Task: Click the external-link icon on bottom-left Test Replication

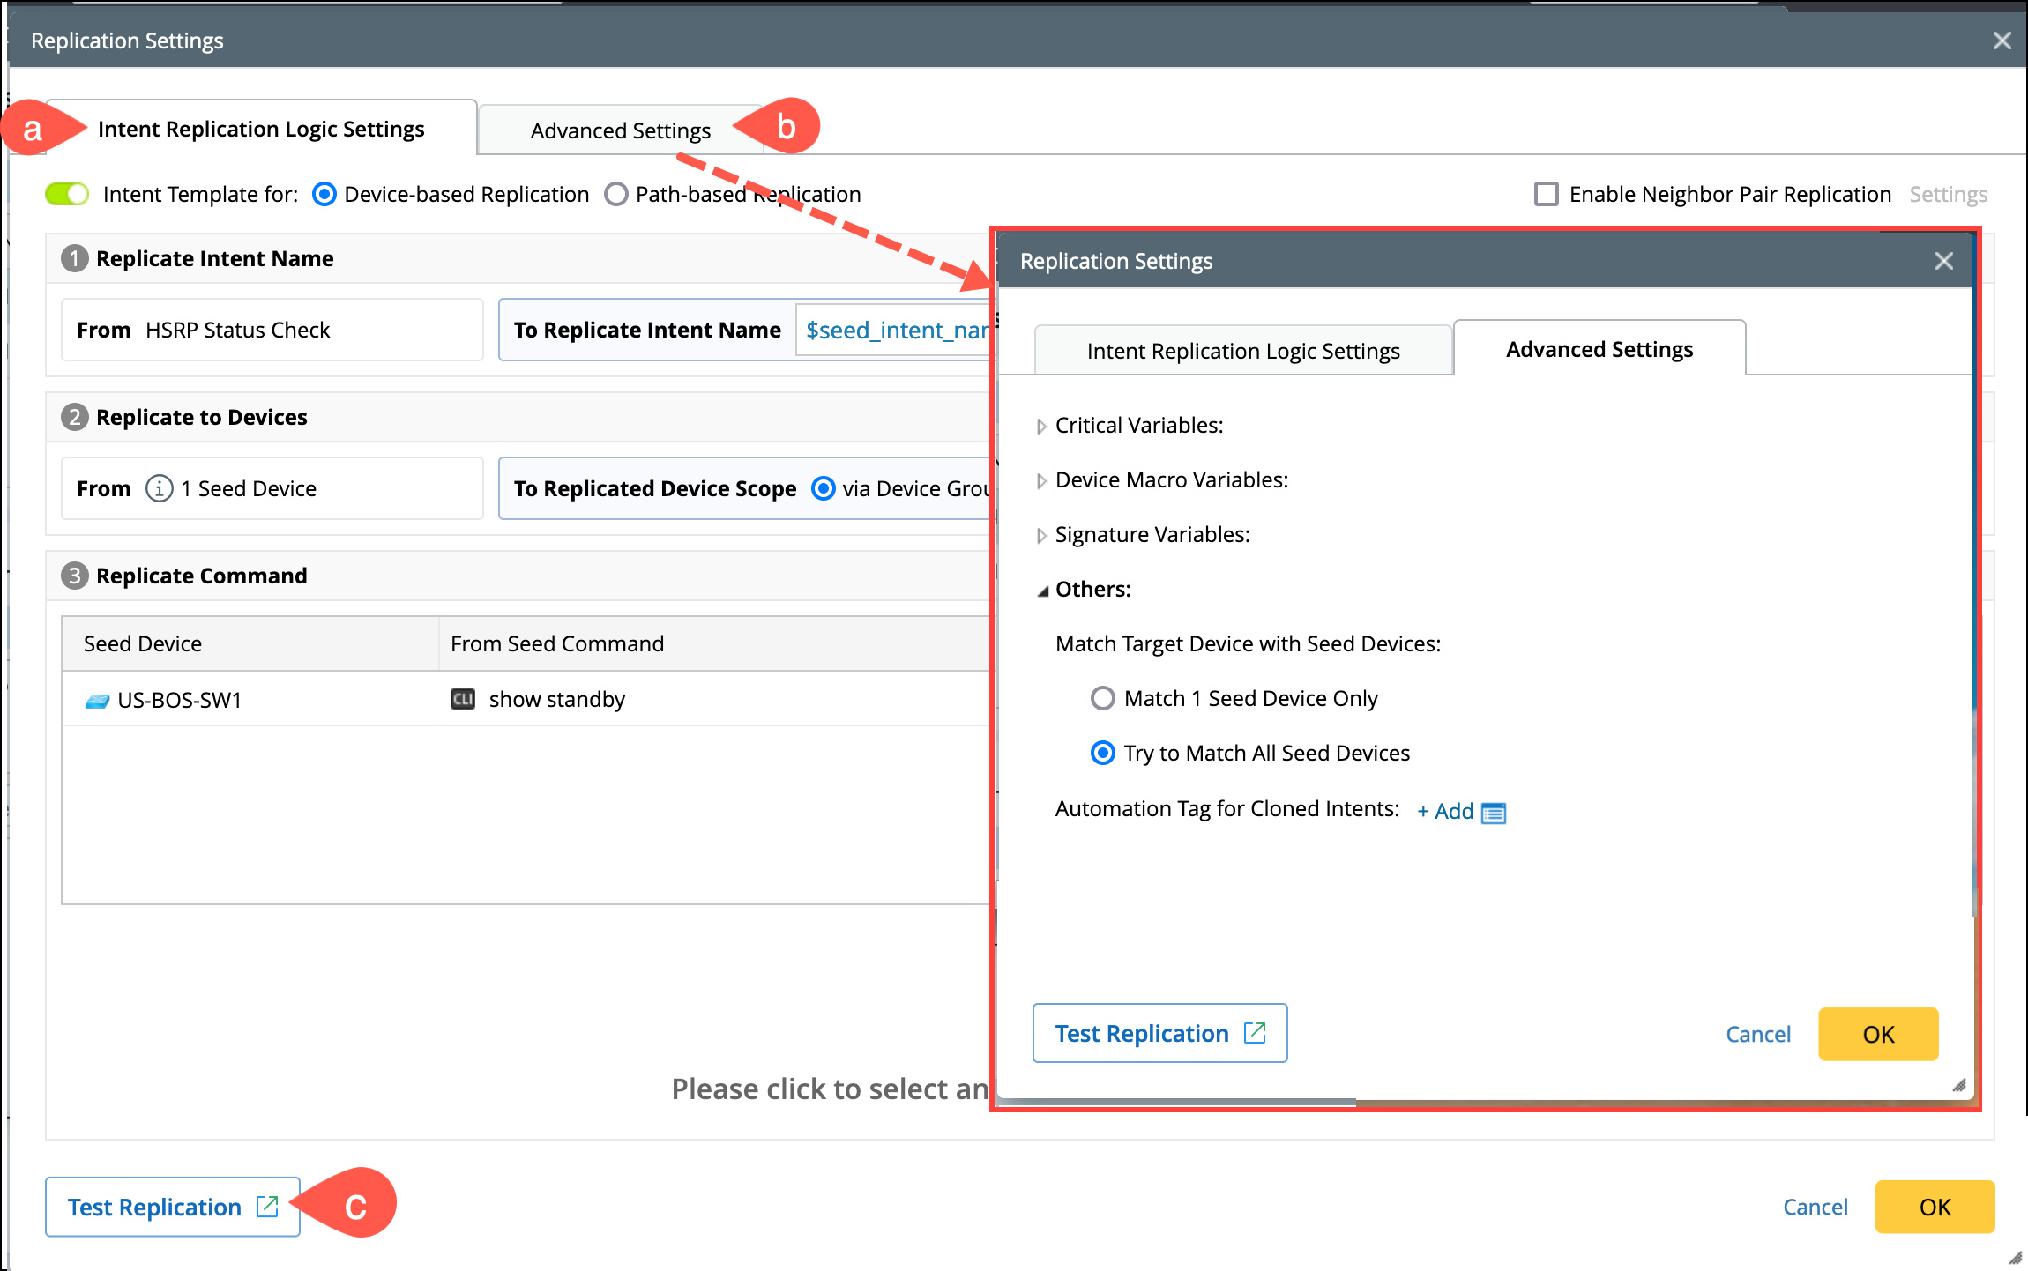Action: click(267, 1206)
